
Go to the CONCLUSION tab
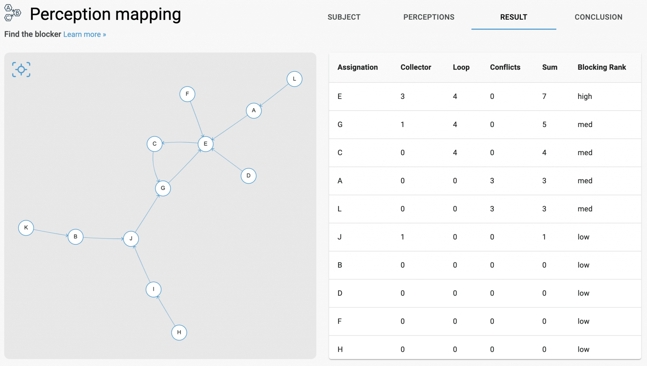(598, 17)
